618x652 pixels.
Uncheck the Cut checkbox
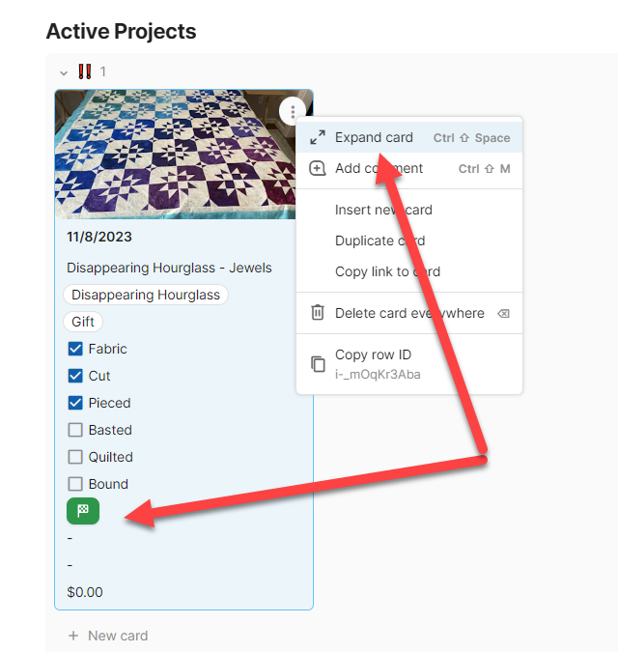pos(75,376)
